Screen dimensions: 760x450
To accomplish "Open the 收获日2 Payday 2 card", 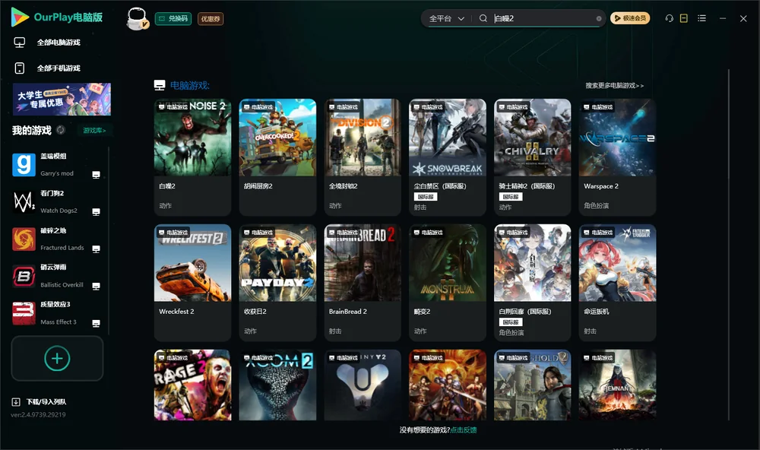I will tap(277, 283).
